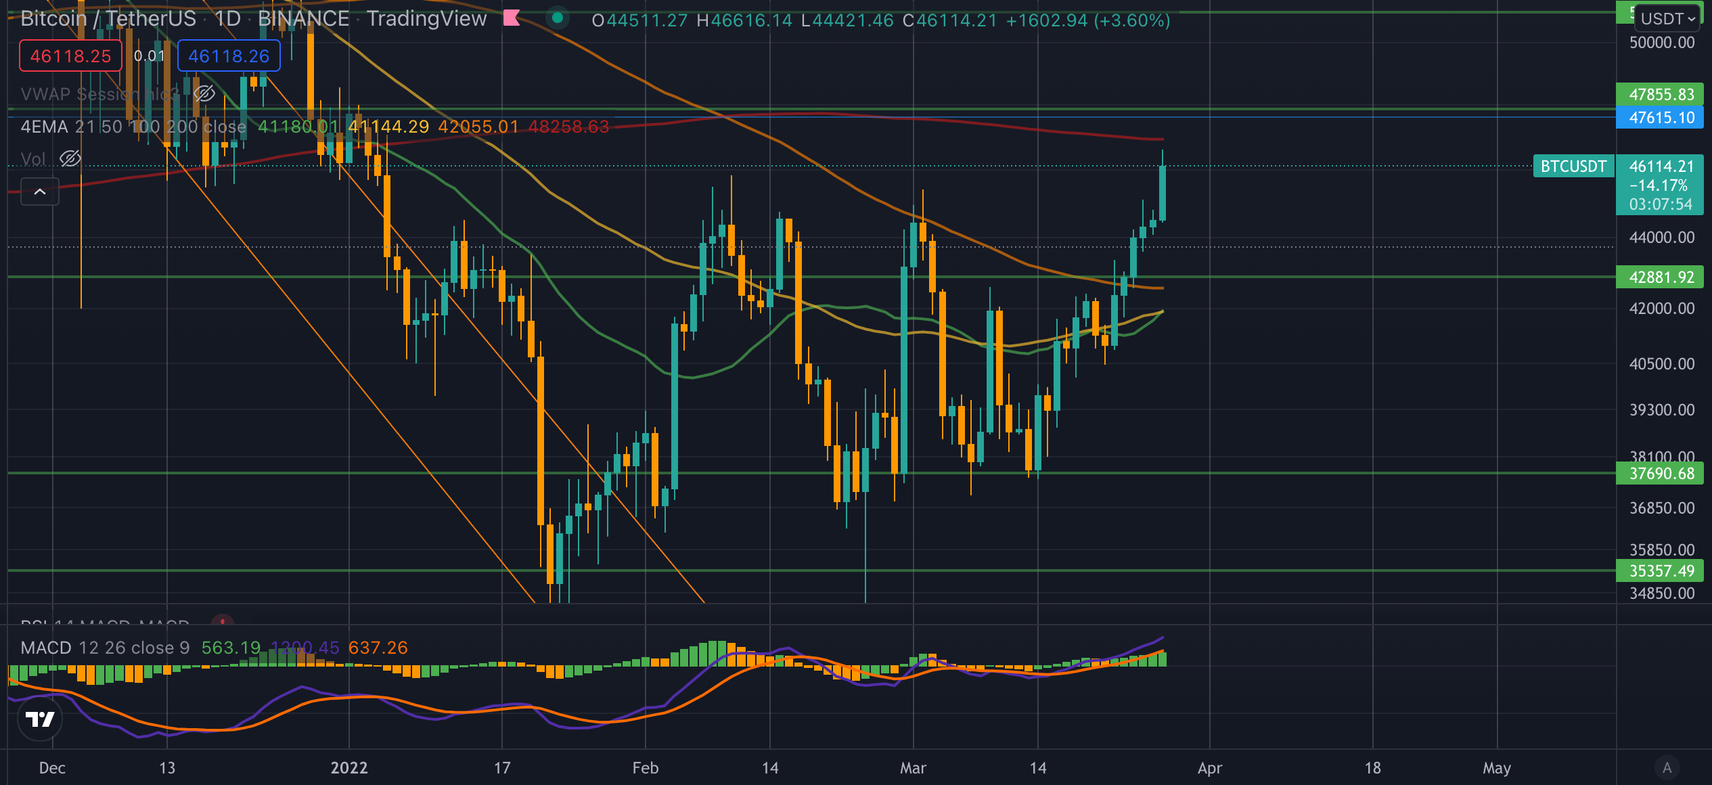Click the 42000.00 price scale value
This screenshot has height=785, width=1712.
pos(1662,309)
